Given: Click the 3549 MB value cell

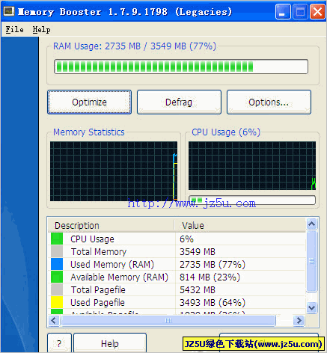Looking at the screenshot, I should coord(198,252).
